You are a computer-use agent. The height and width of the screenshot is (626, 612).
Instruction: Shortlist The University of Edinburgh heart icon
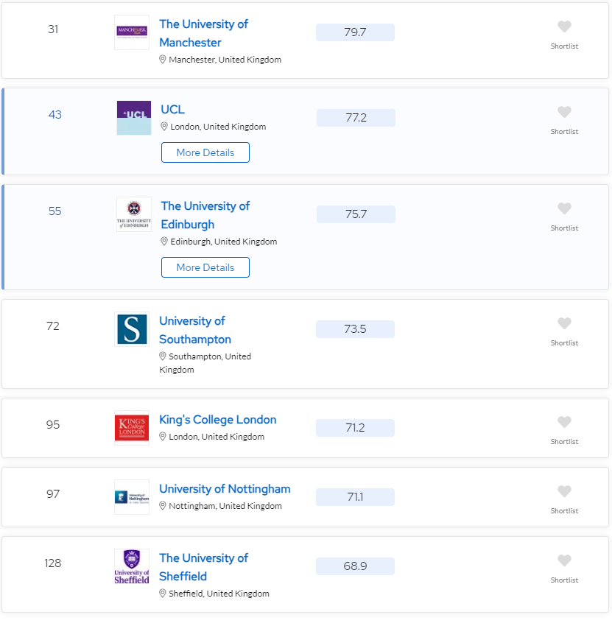coord(564,209)
